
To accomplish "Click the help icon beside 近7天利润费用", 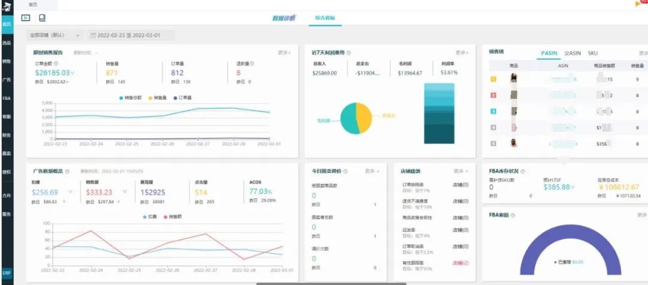I will tap(349, 53).
